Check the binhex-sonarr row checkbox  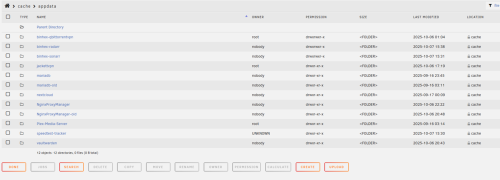[x=8, y=55]
